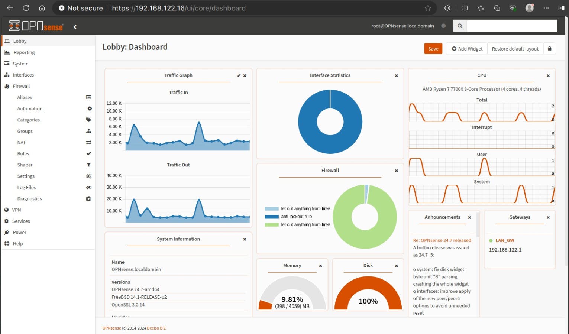
Task: Remove the Traffic Graph widget
Action: click(x=245, y=75)
